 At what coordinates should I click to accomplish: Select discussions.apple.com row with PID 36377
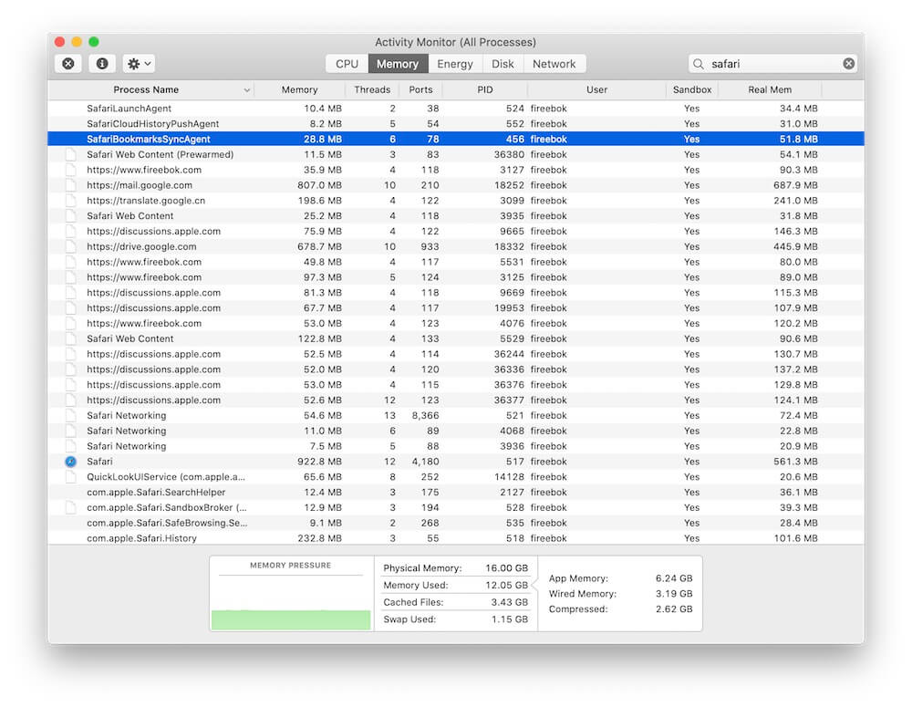pyautogui.click(x=456, y=400)
